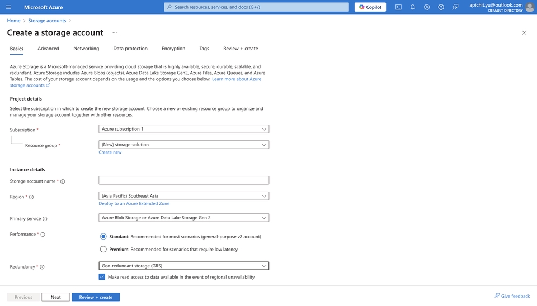Click the blue Review + create button
Image resolution: width=537 pixels, height=306 pixels.
tap(96, 297)
